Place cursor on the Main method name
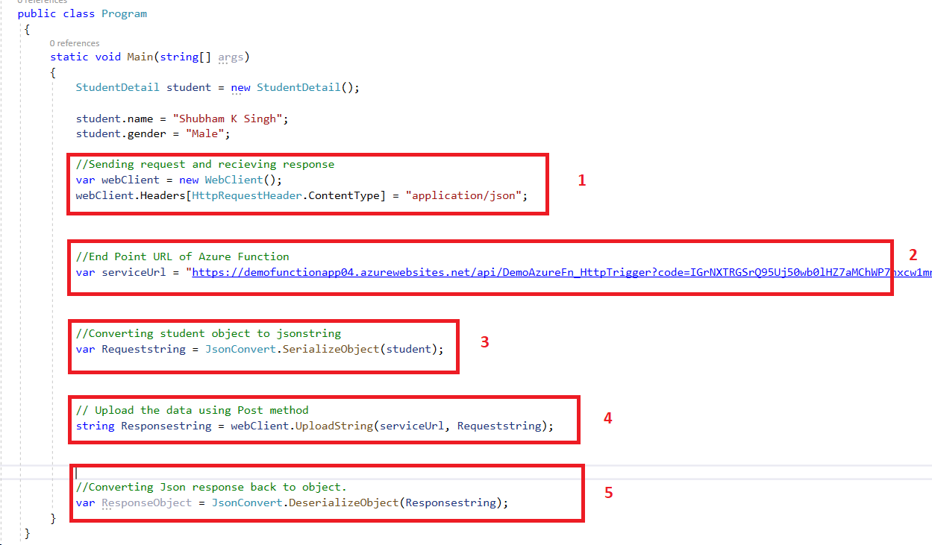This screenshot has width=932, height=545. (x=140, y=57)
